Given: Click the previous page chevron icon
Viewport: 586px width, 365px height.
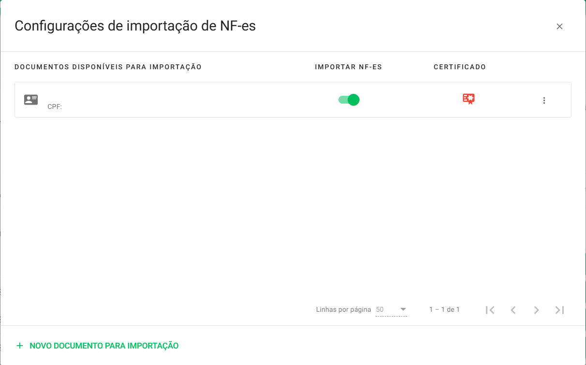Looking at the screenshot, I should 513,309.
